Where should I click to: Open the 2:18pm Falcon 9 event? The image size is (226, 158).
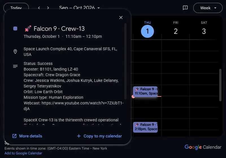pyautogui.click(x=145, y=127)
